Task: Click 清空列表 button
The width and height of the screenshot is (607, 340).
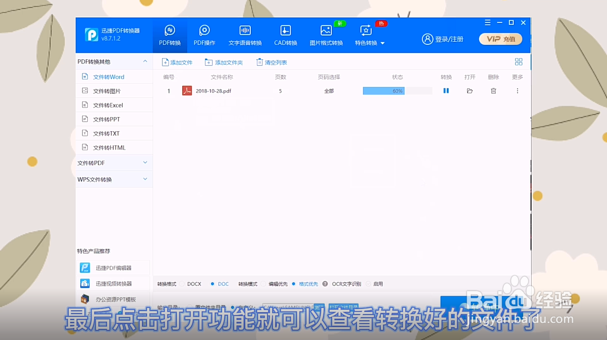Action: click(x=272, y=62)
